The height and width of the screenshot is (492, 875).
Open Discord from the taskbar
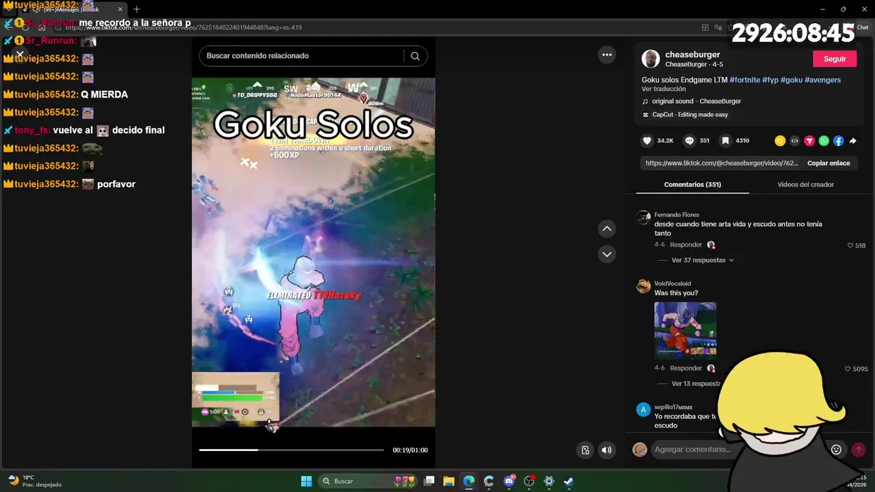pos(509,481)
